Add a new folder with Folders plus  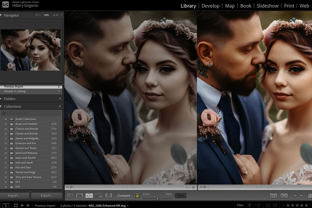pyautogui.click(x=60, y=98)
